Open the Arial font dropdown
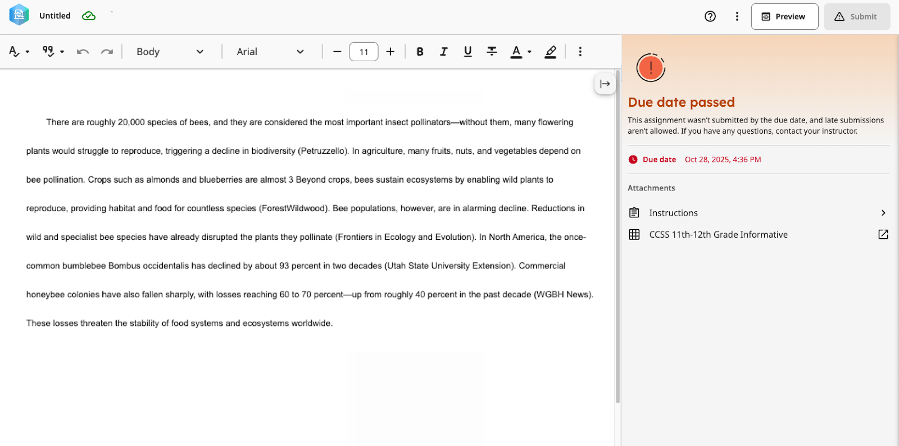The width and height of the screenshot is (899, 446). click(270, 52)
